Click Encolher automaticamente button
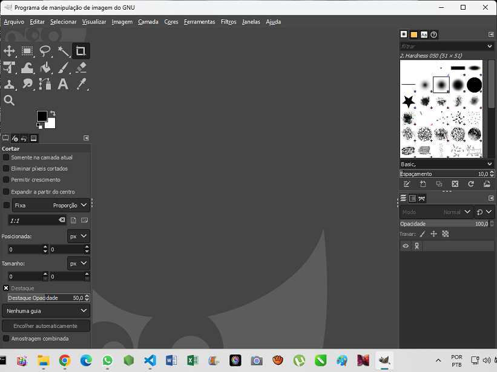 pyautogui.click(x=46, y=326)
